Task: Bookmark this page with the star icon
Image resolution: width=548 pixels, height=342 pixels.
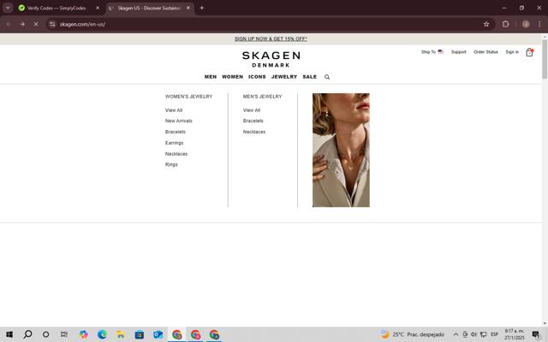Action: (486, 24)
